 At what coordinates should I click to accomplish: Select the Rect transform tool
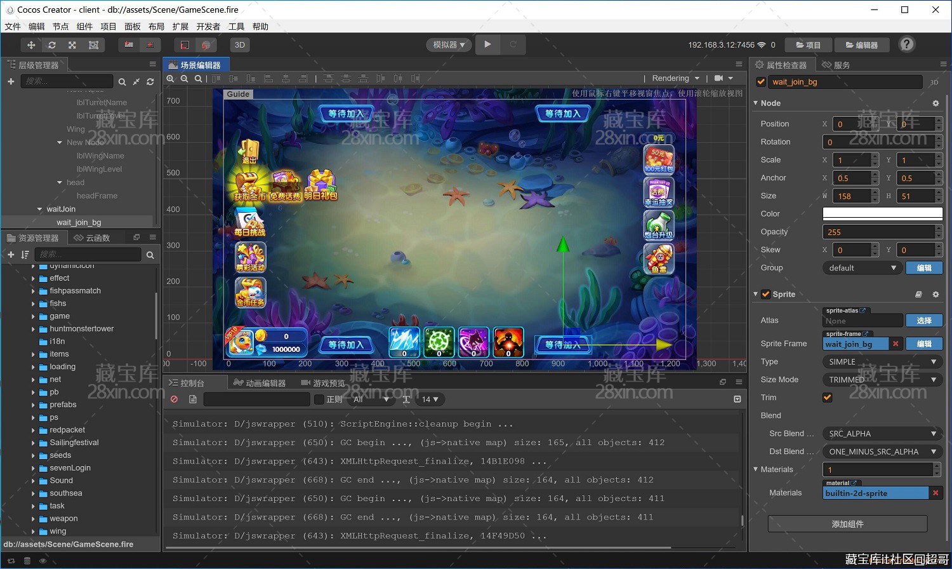[93, 45]
